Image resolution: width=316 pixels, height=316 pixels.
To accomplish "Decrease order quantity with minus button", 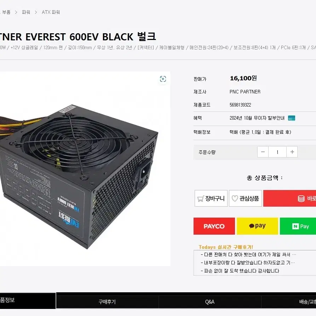I will [x=263, y=152].
